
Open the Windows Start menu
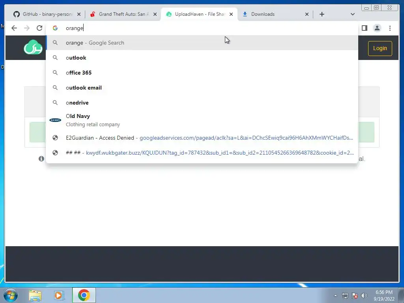pos(11,295)
